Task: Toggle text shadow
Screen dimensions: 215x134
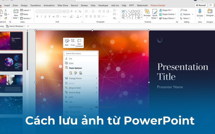Action: click(49, 16)
